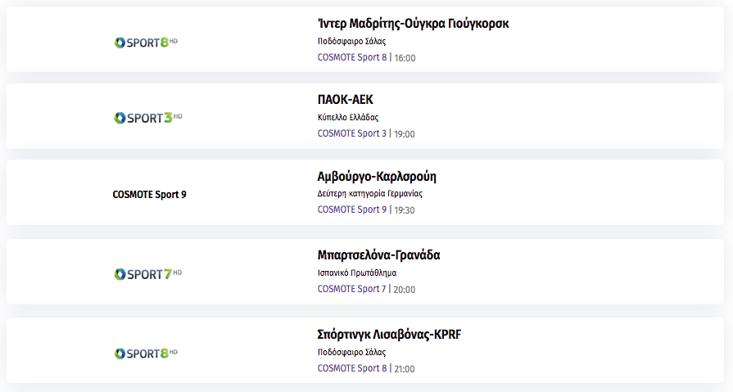
Task: Click the purple COSMOTE Sport 3 link
Action: point(352,133)
